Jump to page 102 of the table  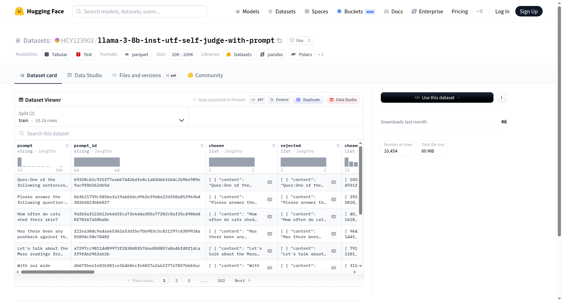click(221, 281)
